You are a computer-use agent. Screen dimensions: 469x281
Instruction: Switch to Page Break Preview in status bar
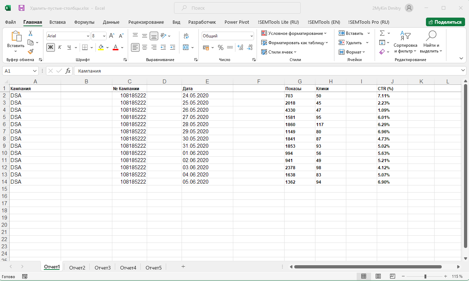click(x=392, y=276)
